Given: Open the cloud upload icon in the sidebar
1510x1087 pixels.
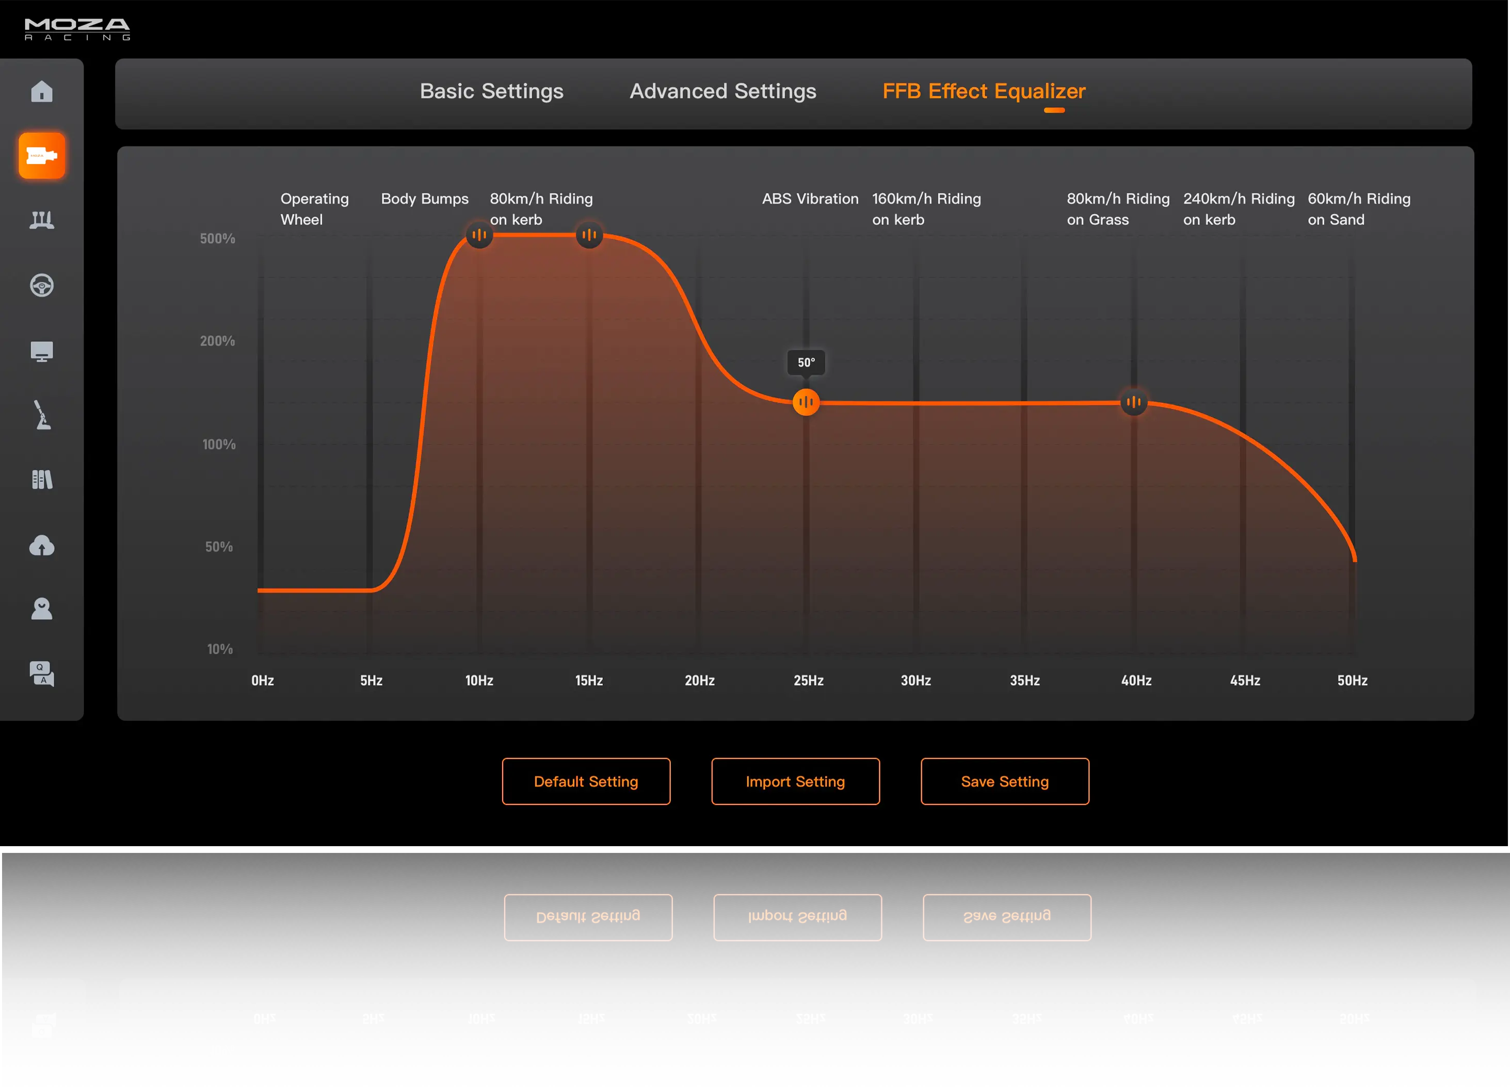Looking at the screenshot, I should (x=41, y=546).
